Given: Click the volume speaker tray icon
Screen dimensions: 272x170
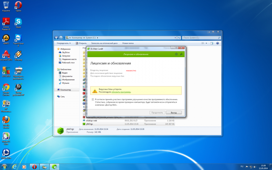Looking at the screenshot, I should click(255, 167).
